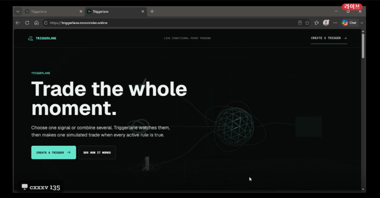Viewport: 380px width, 198px height.
Task: Open a new tab with the plus icon
Action: tap(152, 12)
